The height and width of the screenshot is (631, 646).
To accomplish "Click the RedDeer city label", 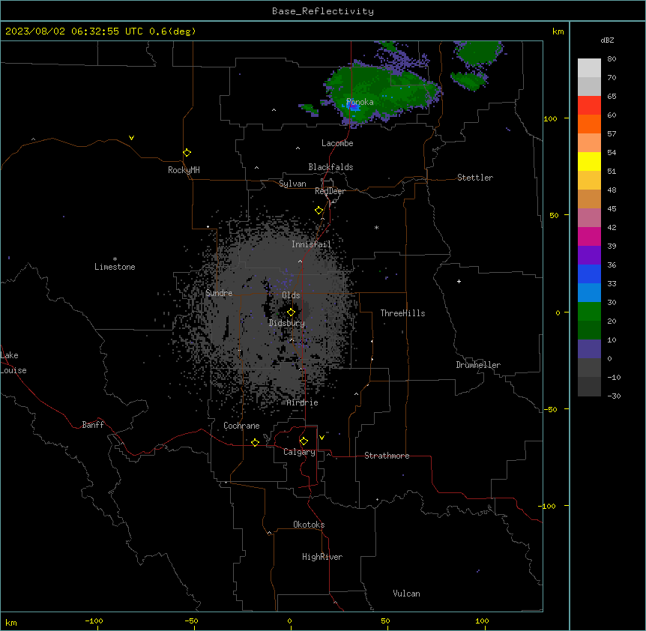I will tap(330, 191).
